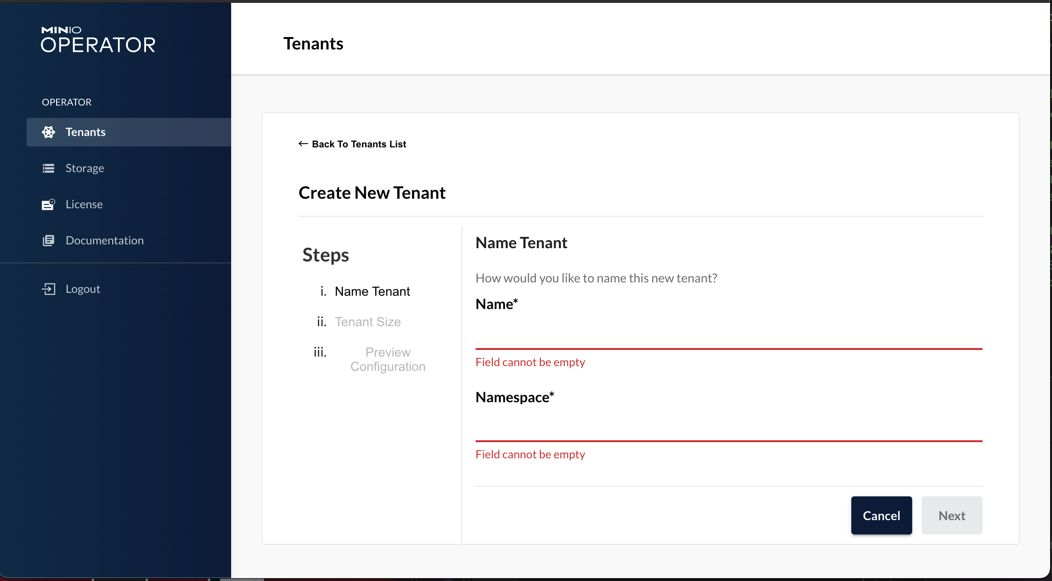
Task: Select the Name Tenant step
Action: [372, 291]
